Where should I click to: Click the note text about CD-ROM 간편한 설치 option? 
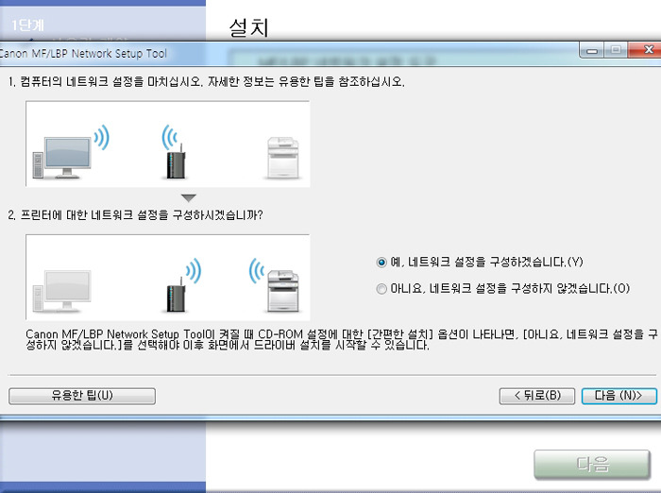[x=342, y=340]
